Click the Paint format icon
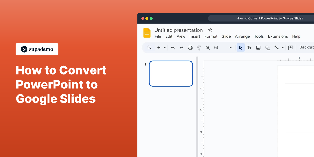The width and height of the screenshot is (314, 157). click(199, 48)
